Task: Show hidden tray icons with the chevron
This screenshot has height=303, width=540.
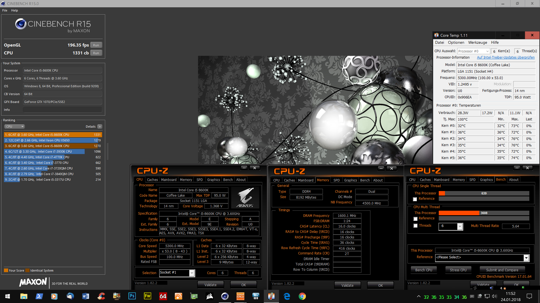Action: pos(419,296)
